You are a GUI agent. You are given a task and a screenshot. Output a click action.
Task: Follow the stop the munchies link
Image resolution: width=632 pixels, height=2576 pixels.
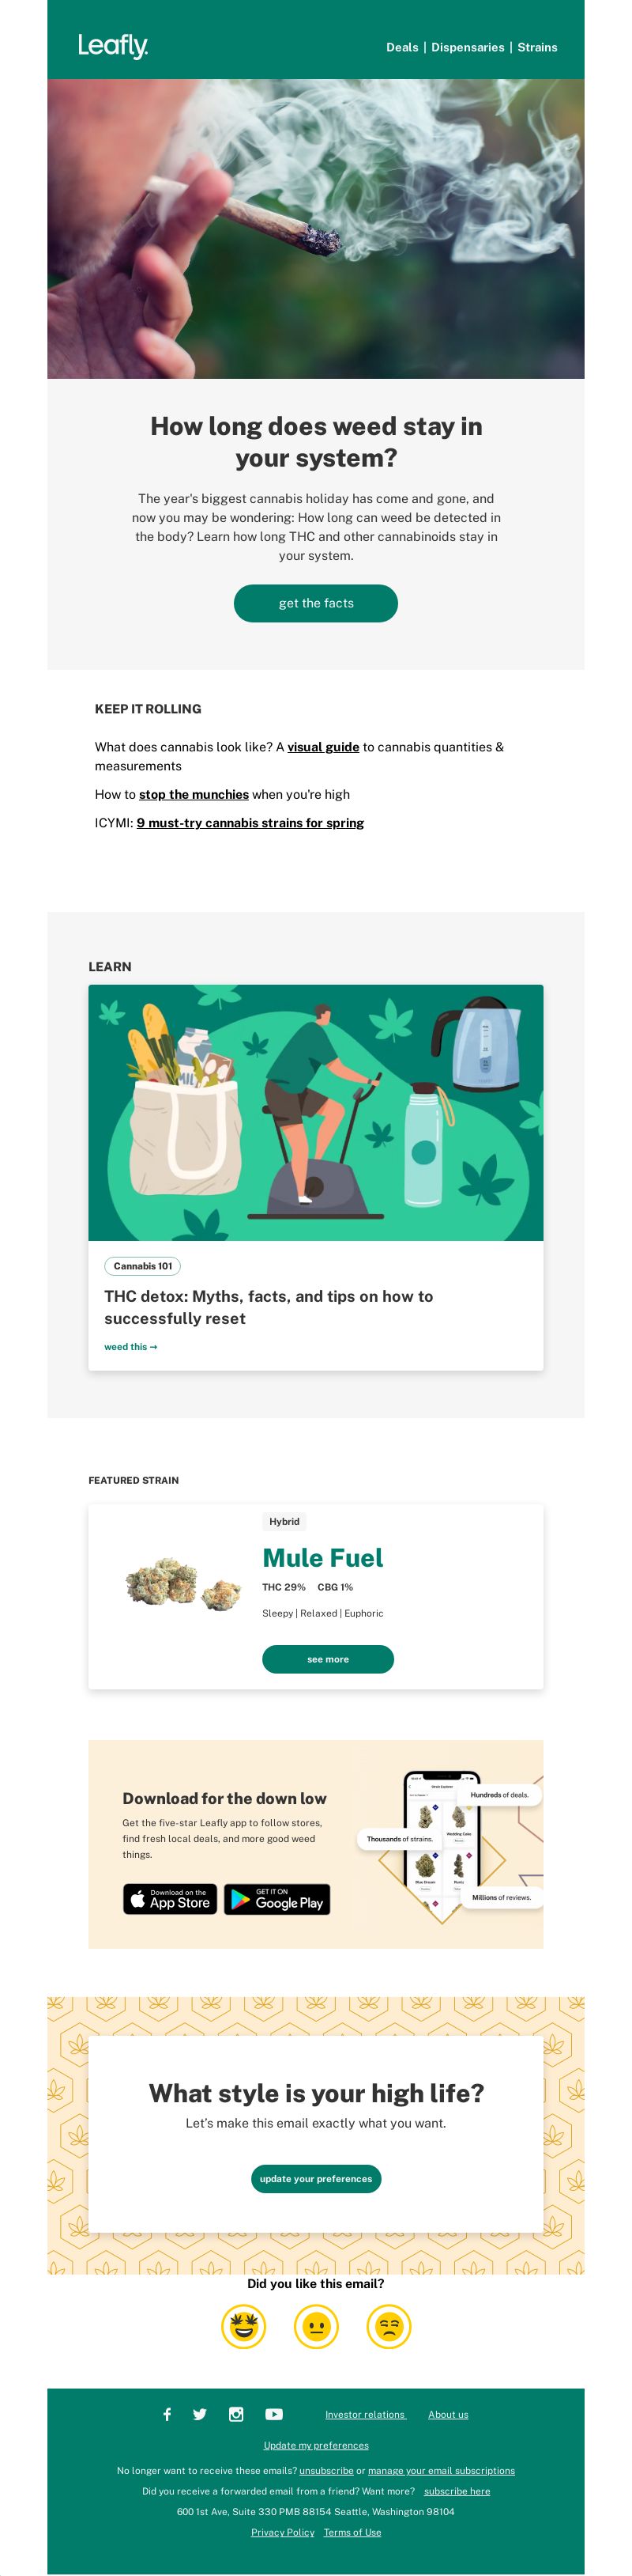point(194,794)
